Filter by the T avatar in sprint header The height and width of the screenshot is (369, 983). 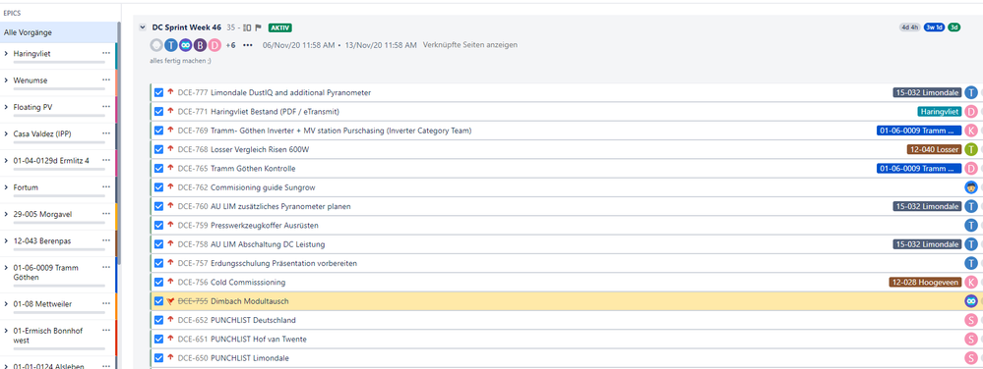click(x=171, y=45)
